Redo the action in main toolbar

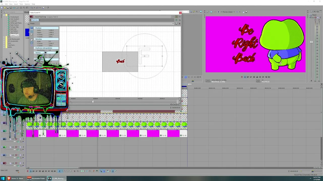[37, 8]
